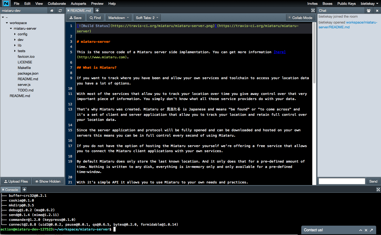Maximize the editor pane with expand icon
This screenshot has width=381, height=235.
coord(313,10)
